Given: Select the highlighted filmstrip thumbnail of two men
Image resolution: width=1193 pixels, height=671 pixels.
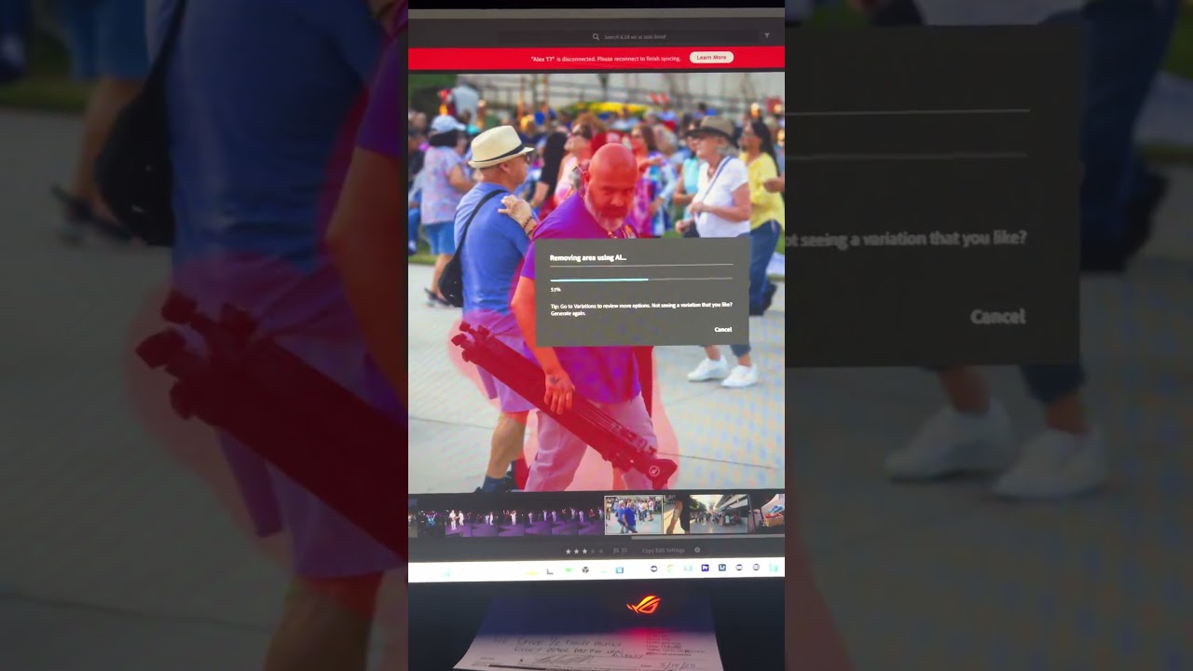Looking at the screenshot, I should pos(633,514).
